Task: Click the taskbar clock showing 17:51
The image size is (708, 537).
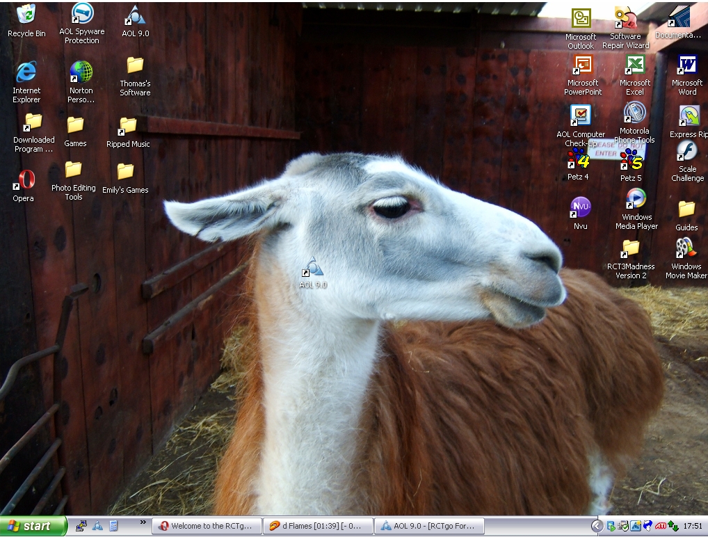Action: click(693, 526)
